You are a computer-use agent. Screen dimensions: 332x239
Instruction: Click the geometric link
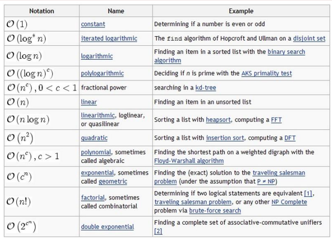[113, 182]
